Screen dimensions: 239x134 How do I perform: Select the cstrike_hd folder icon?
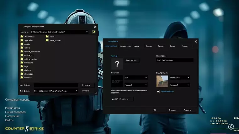(22, 55)
